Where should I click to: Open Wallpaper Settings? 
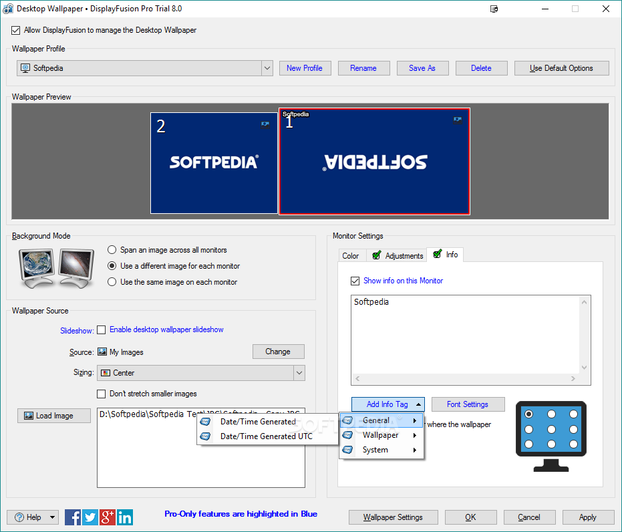pyautogui.click(x=394, y=517)
